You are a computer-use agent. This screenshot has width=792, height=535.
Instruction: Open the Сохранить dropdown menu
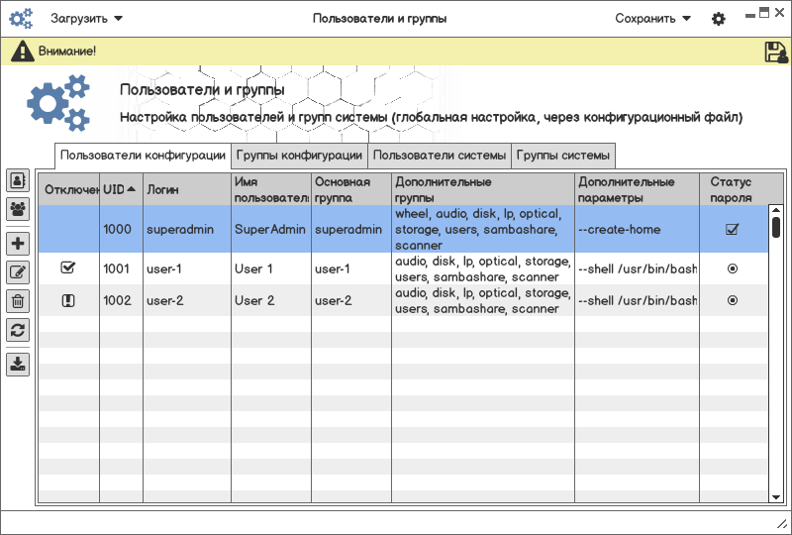[x=652, y=19]
